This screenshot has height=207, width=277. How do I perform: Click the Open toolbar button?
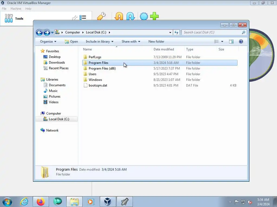coord(71,42)
